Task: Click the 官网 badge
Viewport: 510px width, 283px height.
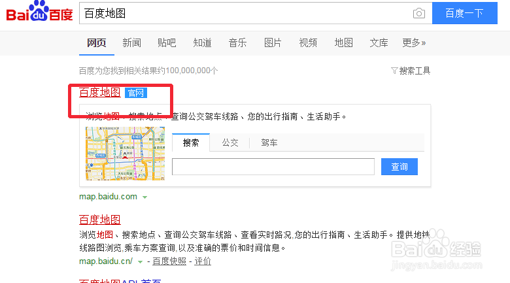Action: click(136, 93)
